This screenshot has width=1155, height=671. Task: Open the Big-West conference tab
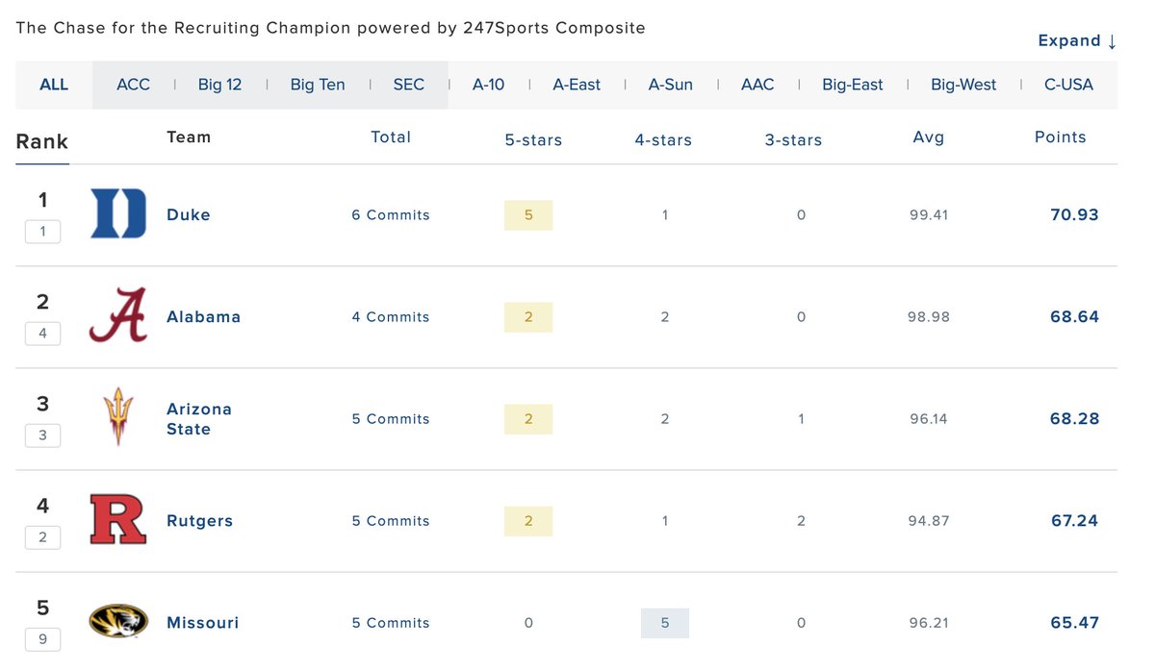coord(963,85)
